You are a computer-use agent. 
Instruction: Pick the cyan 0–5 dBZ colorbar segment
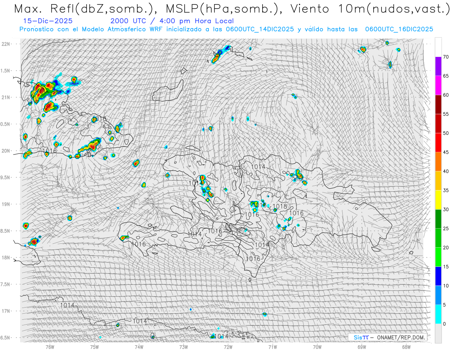[438, 314]
